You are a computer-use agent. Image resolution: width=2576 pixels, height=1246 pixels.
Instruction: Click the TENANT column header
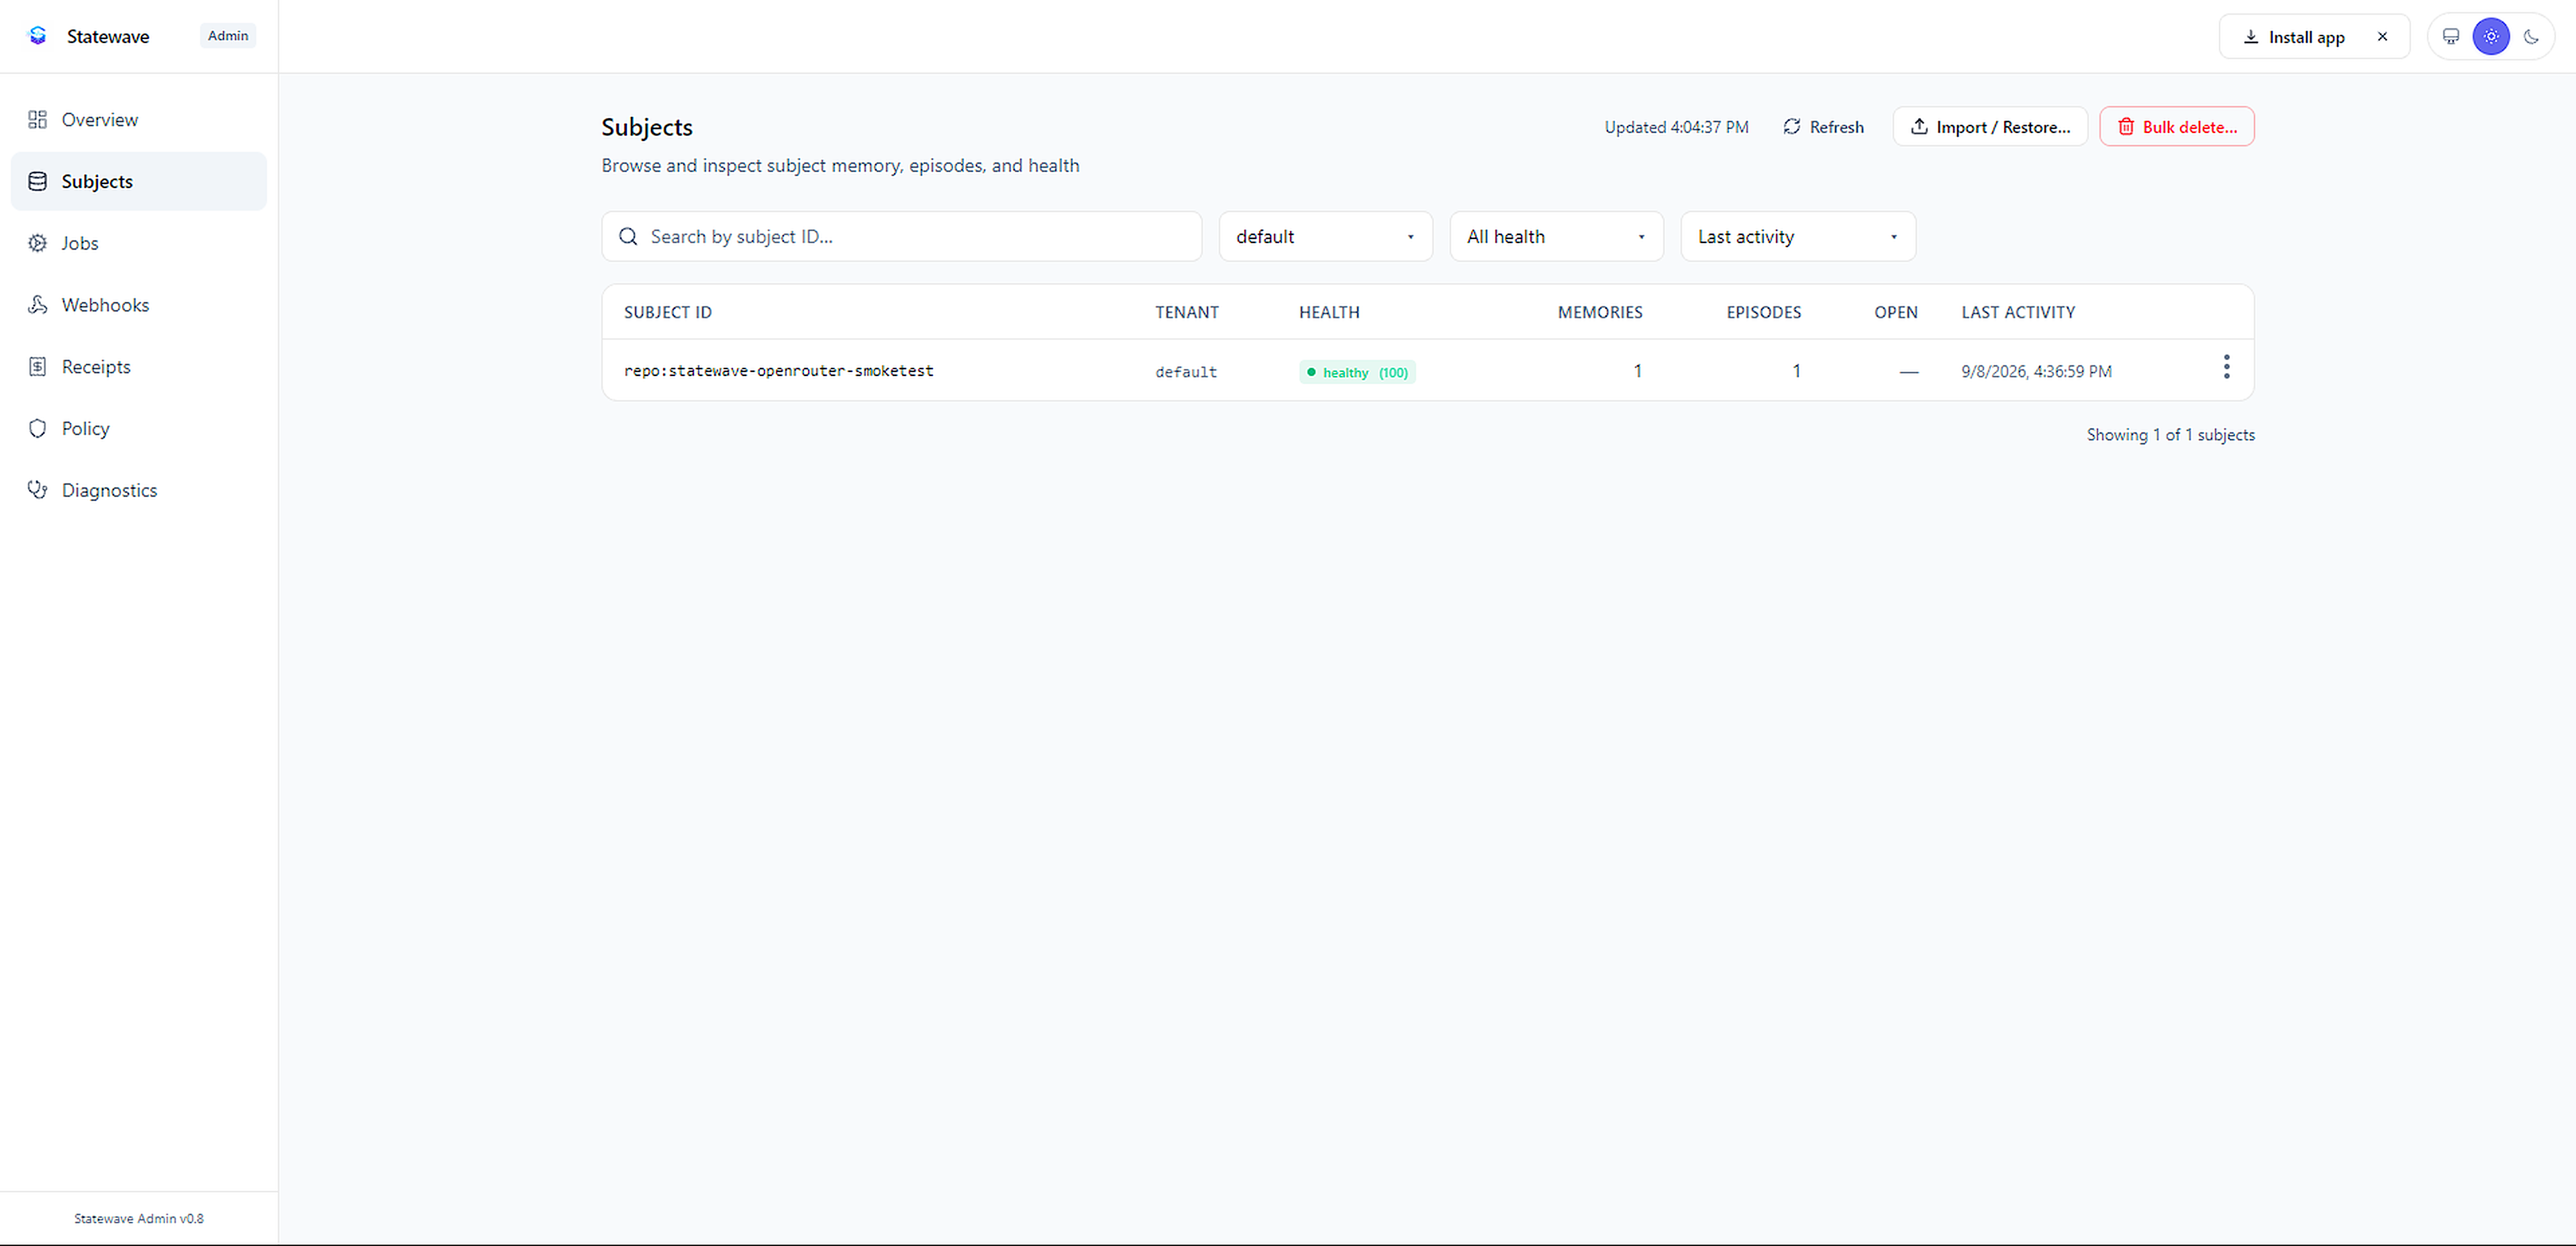(x=1187, y=312)
